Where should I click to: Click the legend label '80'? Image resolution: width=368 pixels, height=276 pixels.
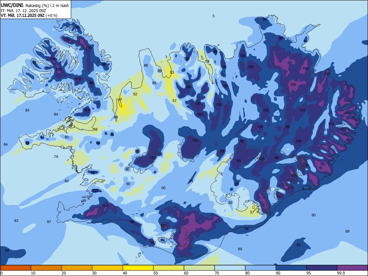point(247,273)
